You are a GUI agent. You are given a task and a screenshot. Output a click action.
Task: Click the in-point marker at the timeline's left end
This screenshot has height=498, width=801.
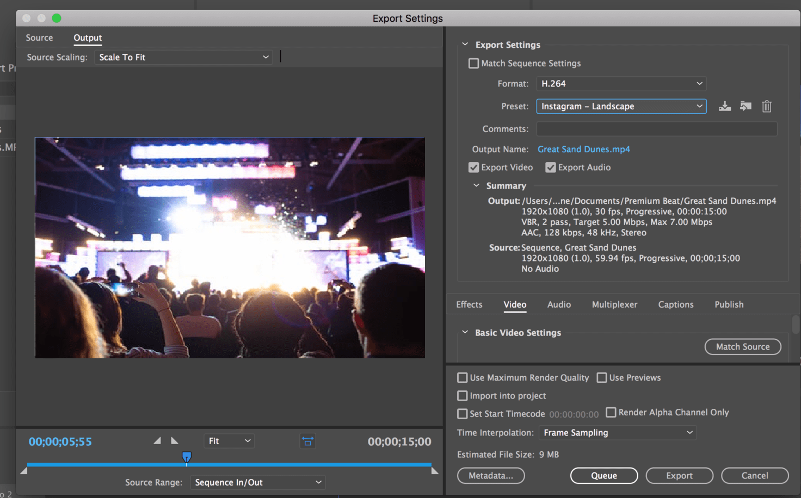pos(24,471)
